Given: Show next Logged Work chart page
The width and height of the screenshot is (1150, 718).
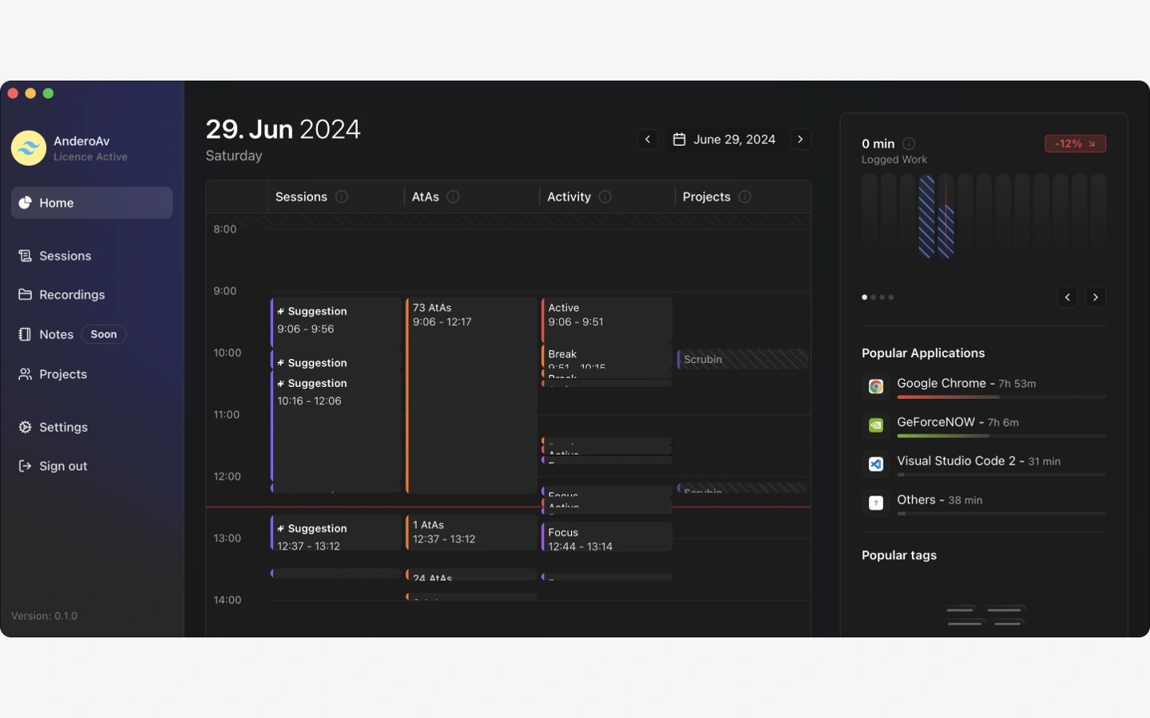Looking at the screenshot, I should click(x=1096, y=298).
